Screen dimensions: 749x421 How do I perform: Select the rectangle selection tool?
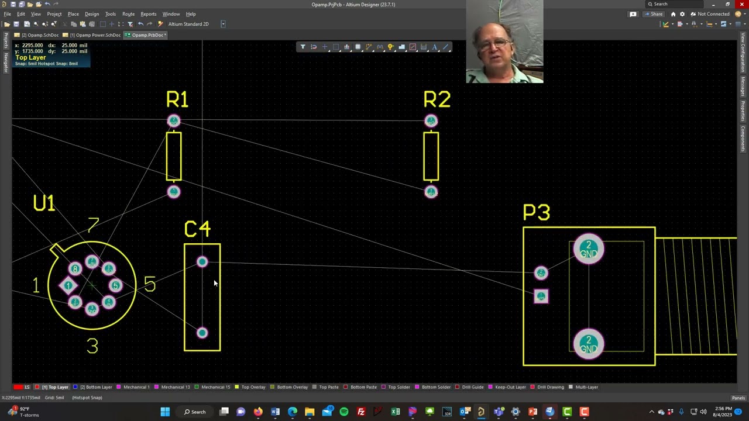coord(336,47)
